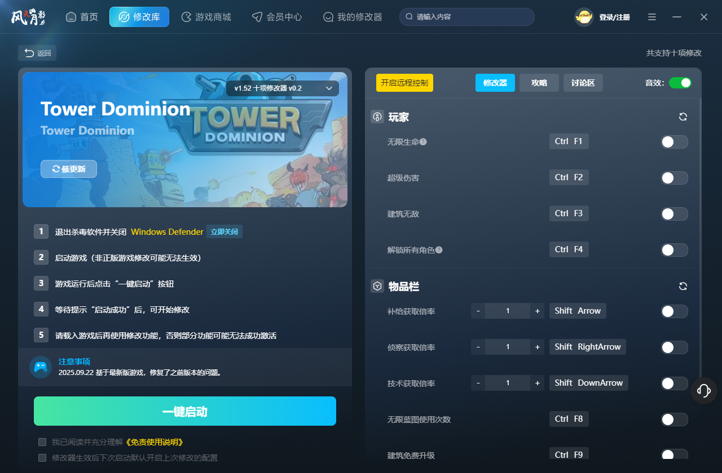Click the 返回 back arrow button
Image resolution: width=722 pixels, height=473 pixels.
pyautogui.click(x=37, y=53)
